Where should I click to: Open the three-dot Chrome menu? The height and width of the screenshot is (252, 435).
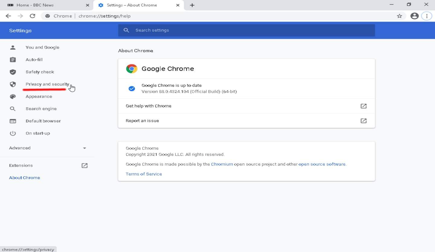[x=427, y=16]
